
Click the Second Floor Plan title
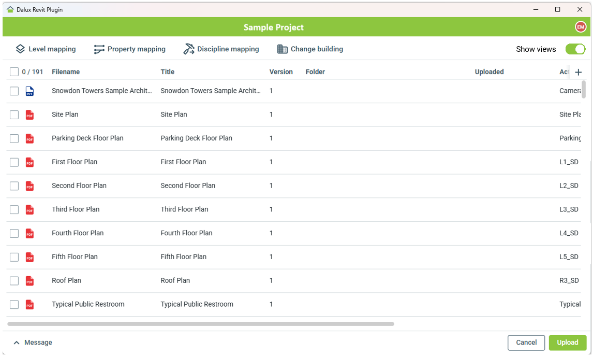pyautogui.click(x=188, y=186)
